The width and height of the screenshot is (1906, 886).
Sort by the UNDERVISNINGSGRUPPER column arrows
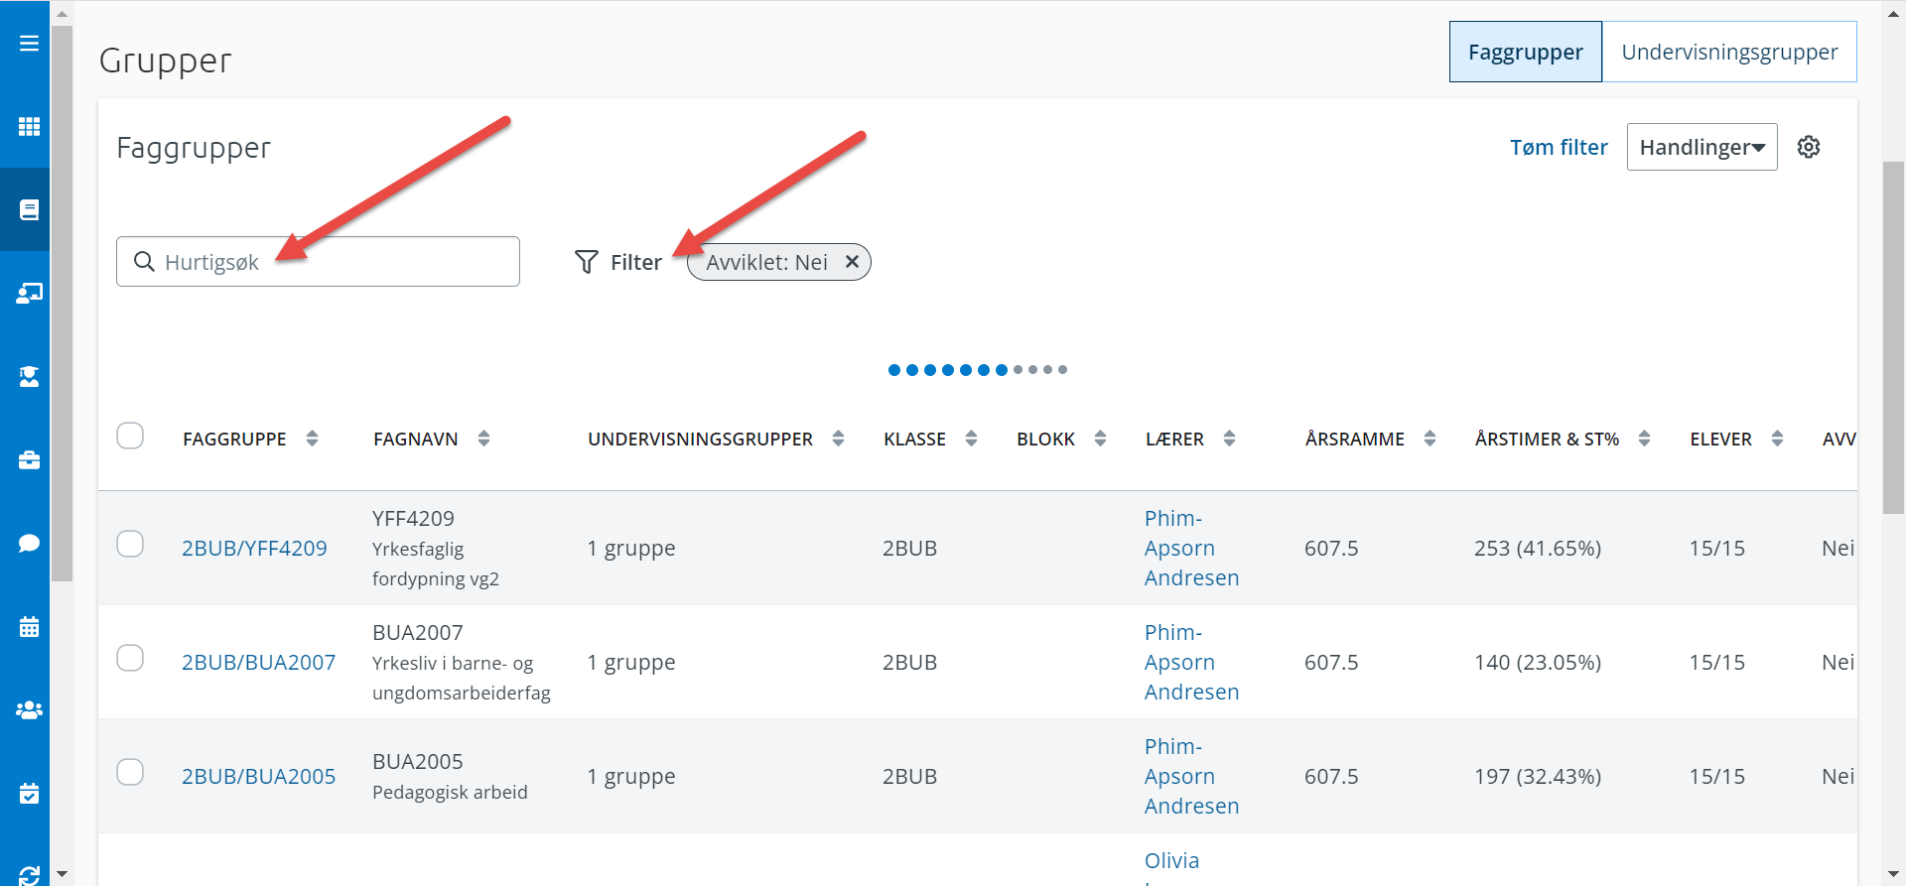point(838,439)
